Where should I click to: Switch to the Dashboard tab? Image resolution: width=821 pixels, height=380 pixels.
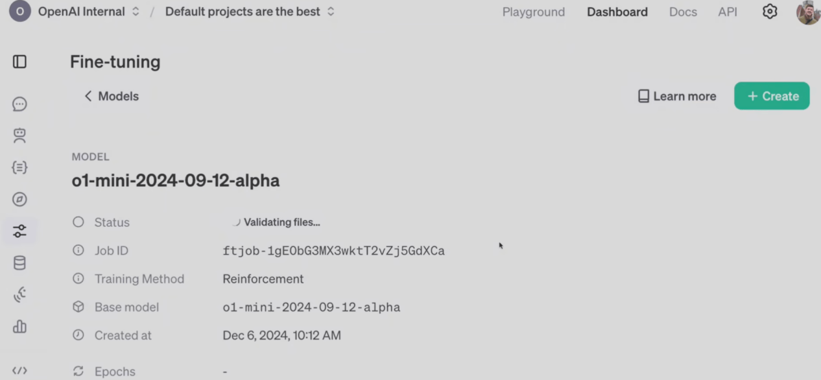pos(617,12)
